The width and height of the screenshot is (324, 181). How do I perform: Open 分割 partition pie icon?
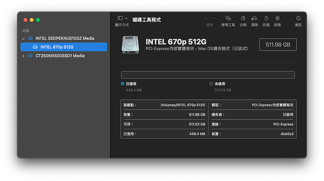(x=243, y=18)
